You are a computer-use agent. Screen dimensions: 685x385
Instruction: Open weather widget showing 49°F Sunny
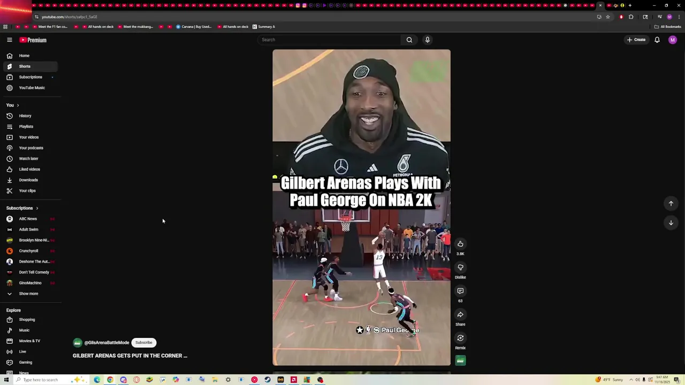click(609, 380)
